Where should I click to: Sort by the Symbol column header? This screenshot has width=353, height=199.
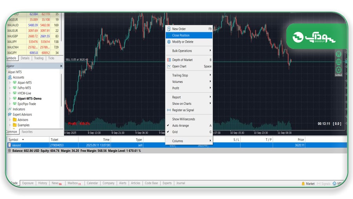pos(28,139)
